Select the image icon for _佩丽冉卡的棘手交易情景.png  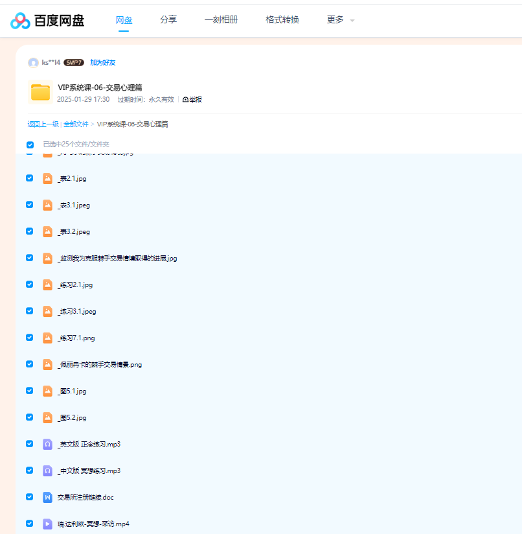coord(47,364)
